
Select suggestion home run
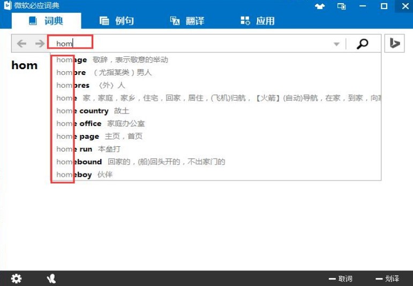[x=216, y=149]
